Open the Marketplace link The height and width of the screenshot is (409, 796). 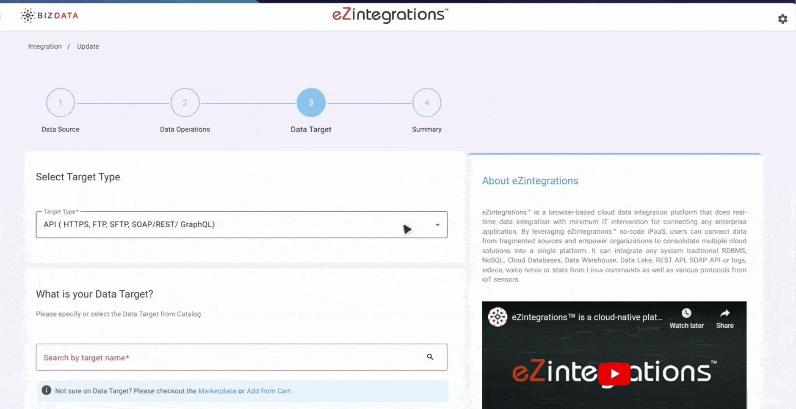[217, 391]
